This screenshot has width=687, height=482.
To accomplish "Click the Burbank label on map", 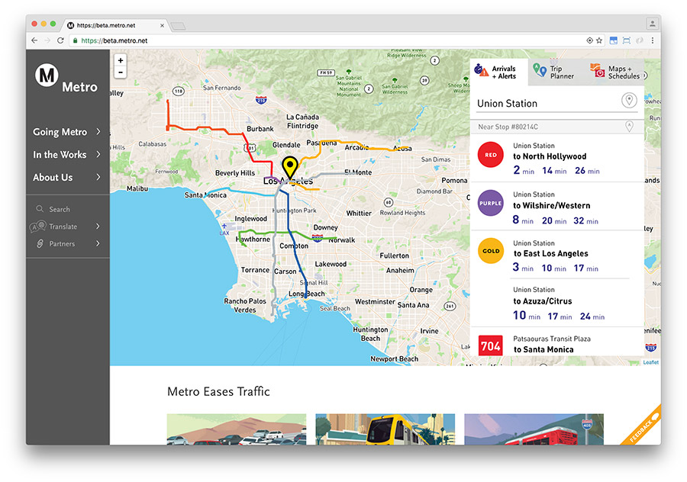I will (x=260, y=129).
